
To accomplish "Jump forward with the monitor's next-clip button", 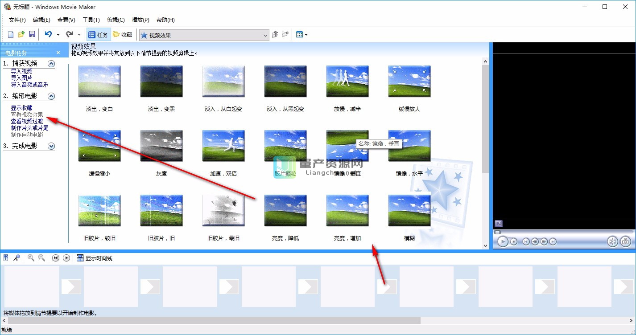I will click(553, 241).
